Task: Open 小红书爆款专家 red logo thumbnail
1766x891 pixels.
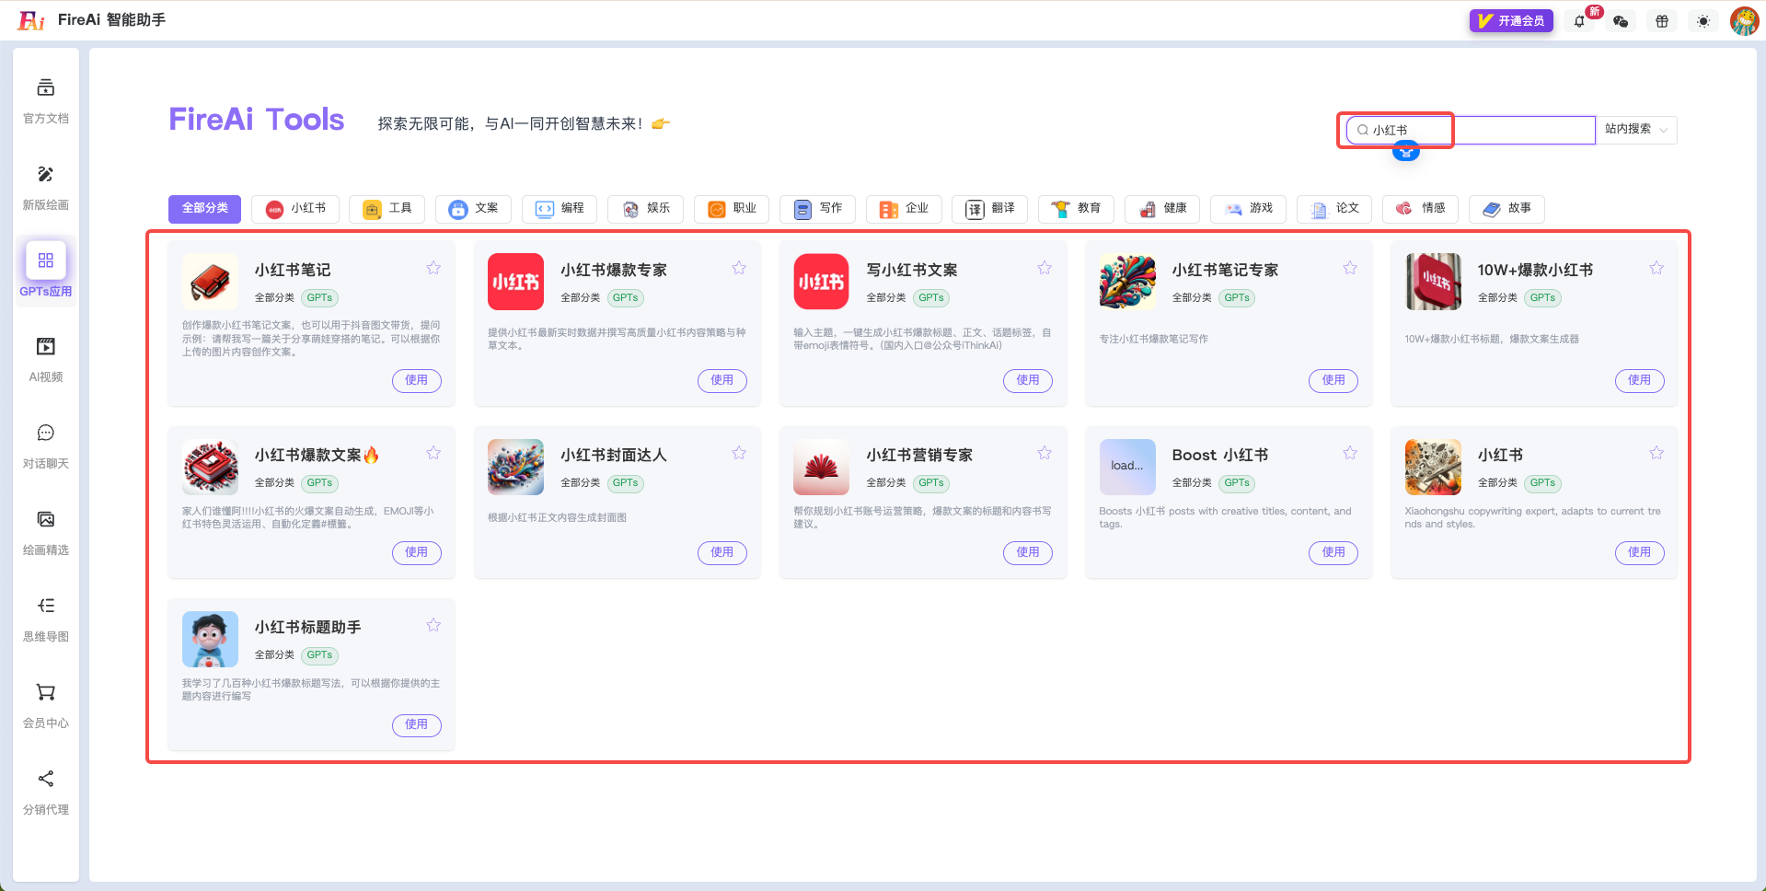Action: pos(516,282)
